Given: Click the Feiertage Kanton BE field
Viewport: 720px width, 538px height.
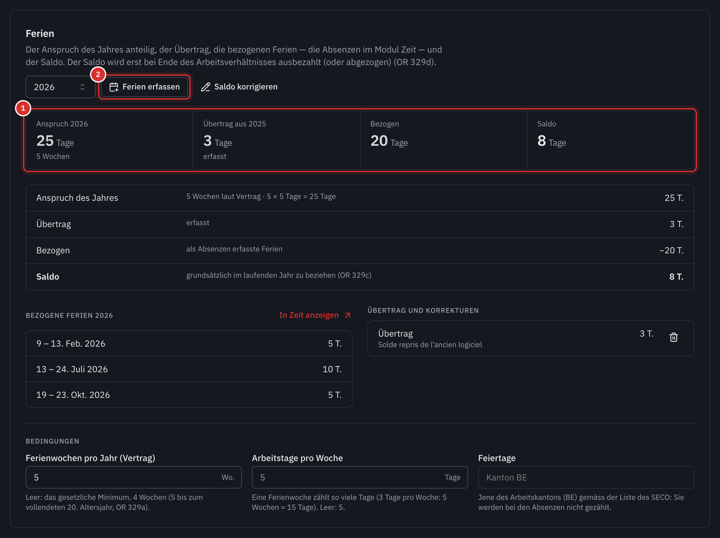Looking at the screenshot, I should [x=586, y=477].
